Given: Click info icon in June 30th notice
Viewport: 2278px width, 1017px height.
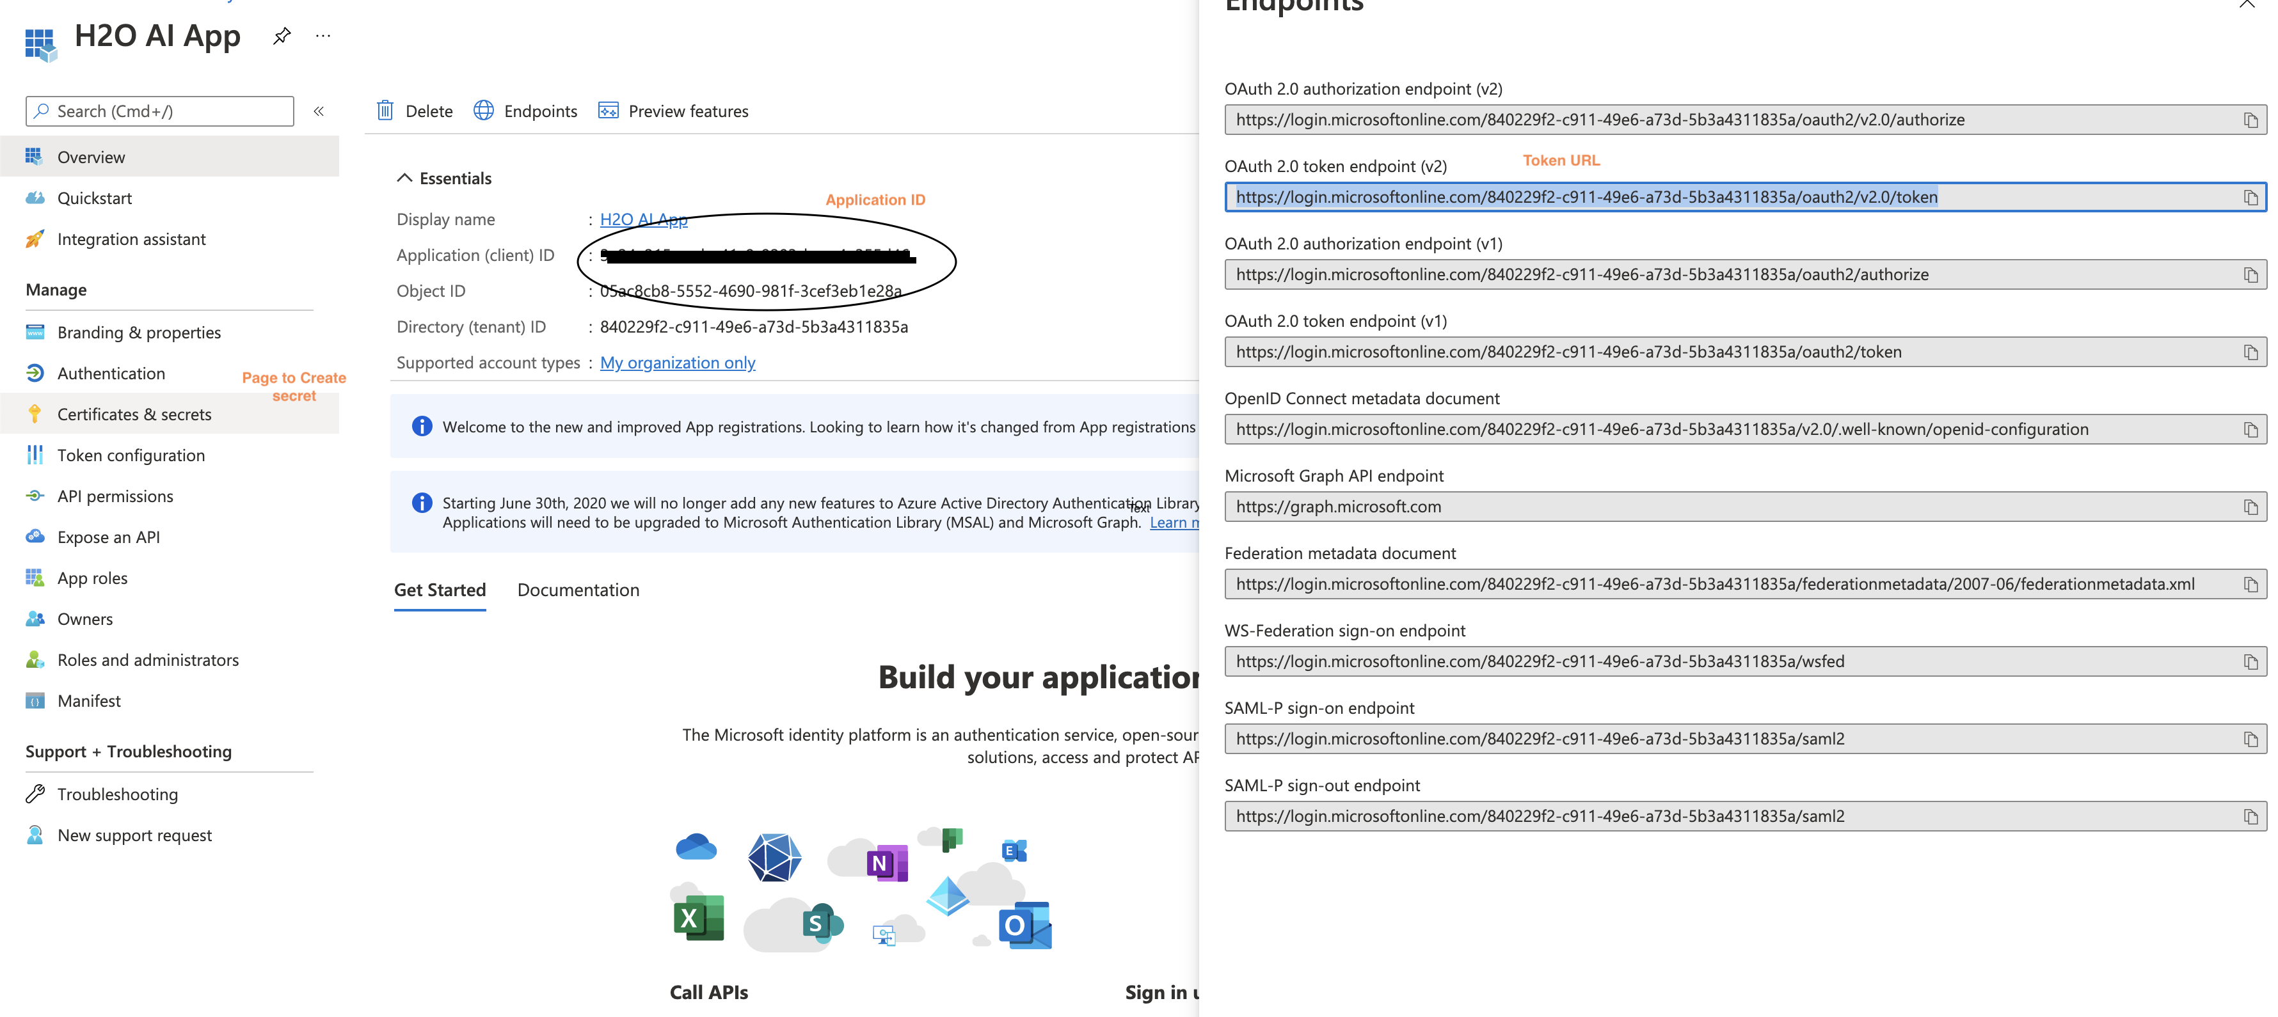Looking at the screenshot, I should pyautogui.click(x=422, y=503).
